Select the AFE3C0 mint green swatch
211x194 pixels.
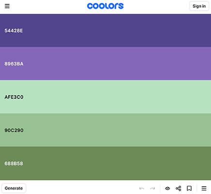[x=105, y=97]
